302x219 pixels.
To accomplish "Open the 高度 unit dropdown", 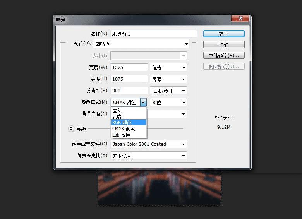I will click(x=168, y=79).
